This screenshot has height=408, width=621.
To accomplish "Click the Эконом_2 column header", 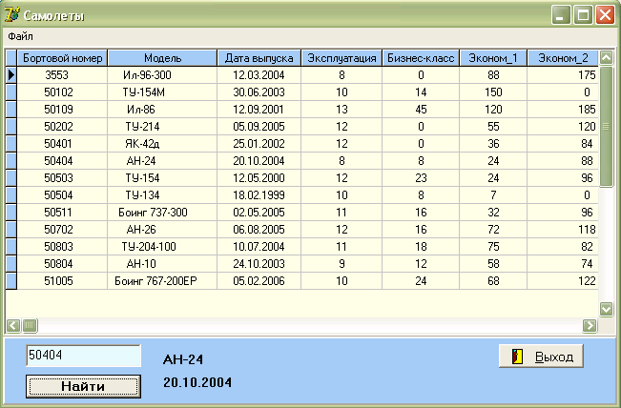I will point(563,58).
